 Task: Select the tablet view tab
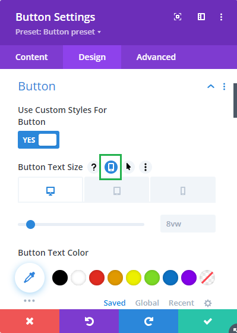(x=117, y=190)
